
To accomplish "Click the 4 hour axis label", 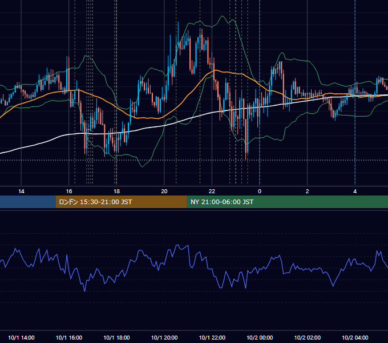I will pyautogui.click(x=355, y=192).
